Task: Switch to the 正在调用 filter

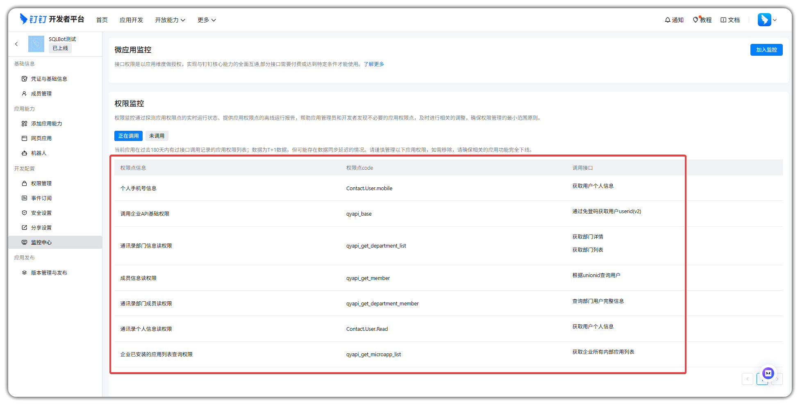Action: [128, 136]
